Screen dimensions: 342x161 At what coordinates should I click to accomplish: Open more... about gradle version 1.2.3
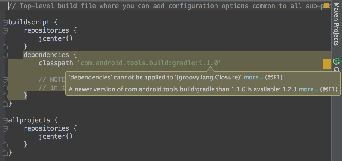pyautogui.click(x=309, y=89)
